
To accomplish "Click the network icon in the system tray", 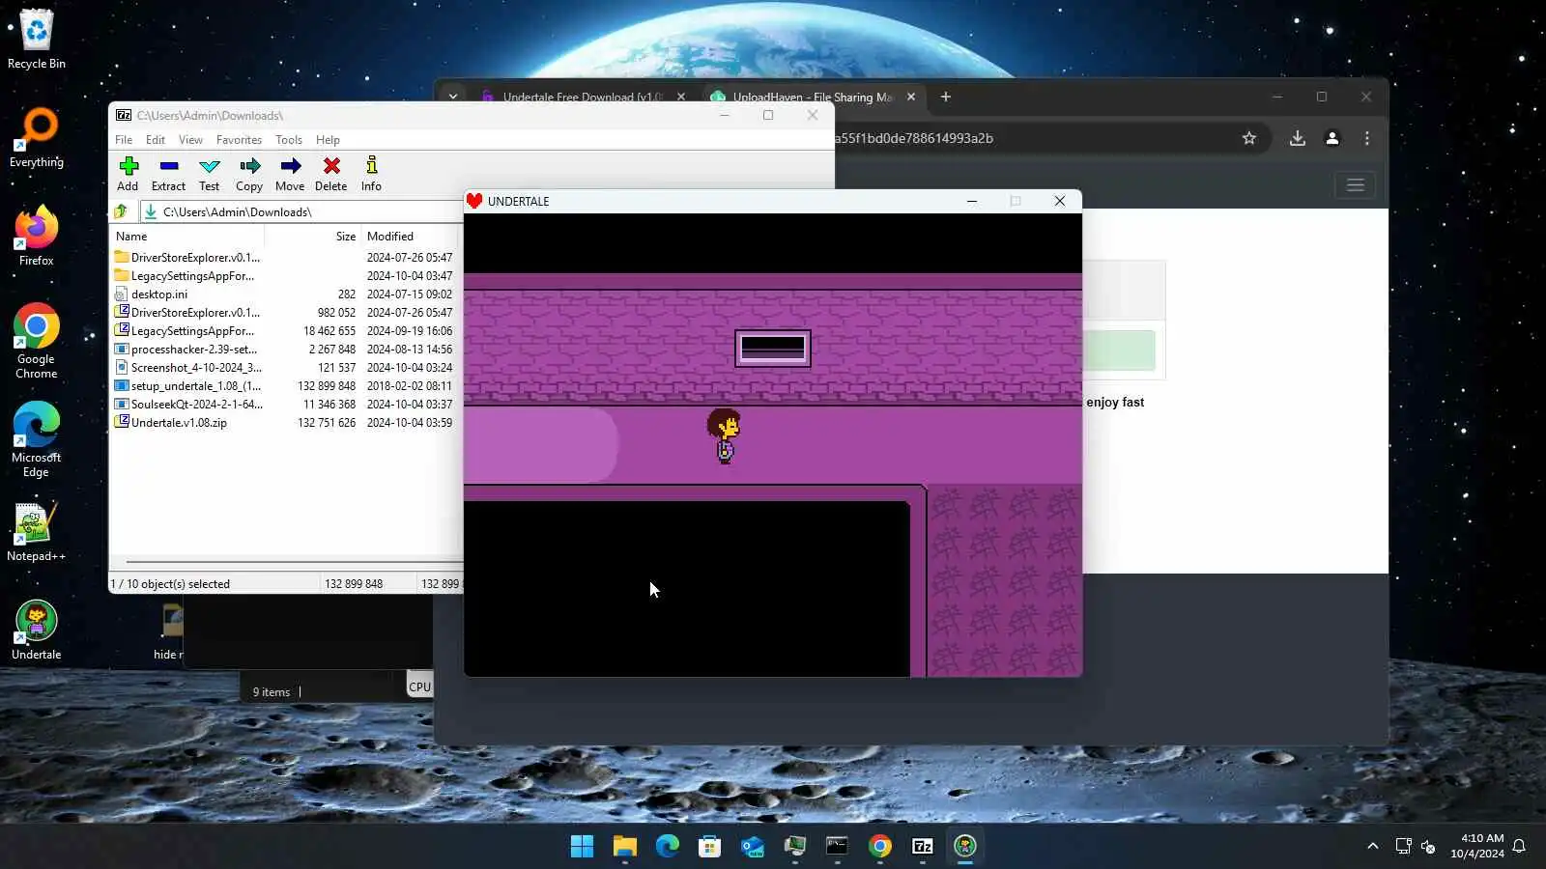I will click(1403, 847).
